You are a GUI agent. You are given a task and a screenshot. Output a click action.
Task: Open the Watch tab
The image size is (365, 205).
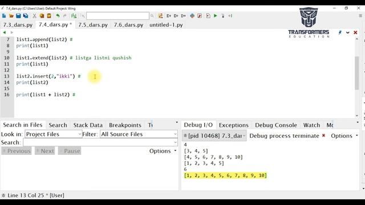tap(311, 125)
